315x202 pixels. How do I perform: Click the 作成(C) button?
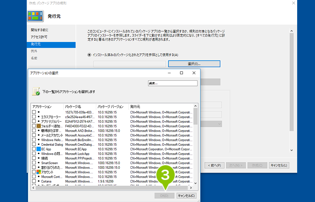tap(258, 165)
